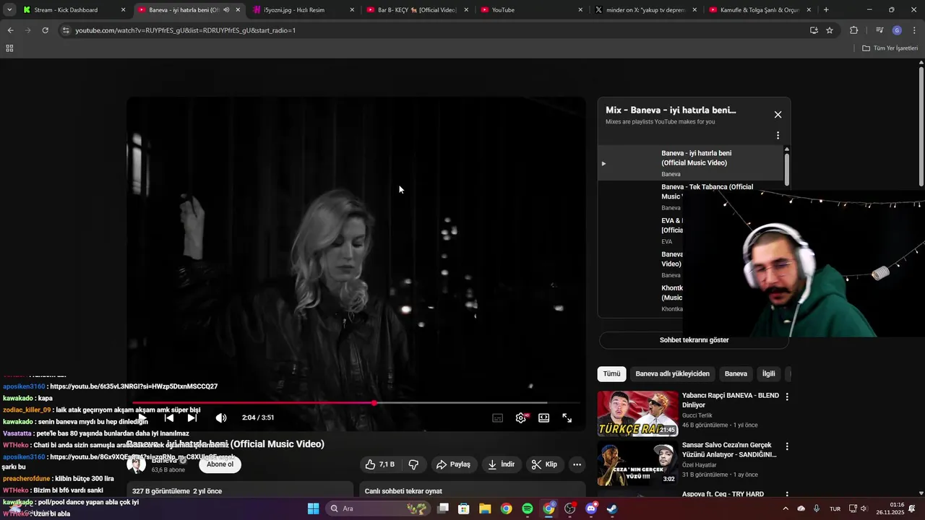This screenshot has height=520, width=925.
Task: Select the Tümü filter chip
Action: click(611, 374)
